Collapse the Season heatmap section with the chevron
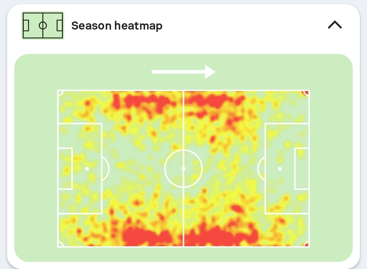The width and height of the screenshot is (367, 269). [x=335, y=25]
